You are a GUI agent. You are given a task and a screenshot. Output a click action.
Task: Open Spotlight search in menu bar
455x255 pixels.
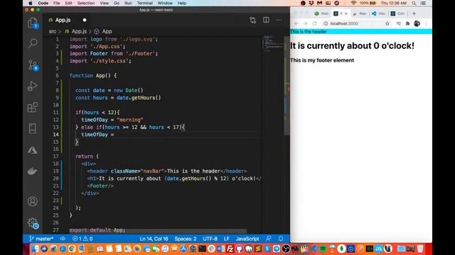[x=414, y=3]
